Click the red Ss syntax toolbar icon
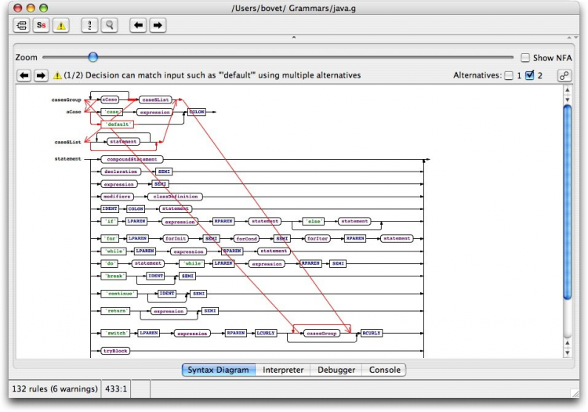Image resolution: width=588 pixels, height=412 pixels. pyautogui.click(x=41, y=25)
